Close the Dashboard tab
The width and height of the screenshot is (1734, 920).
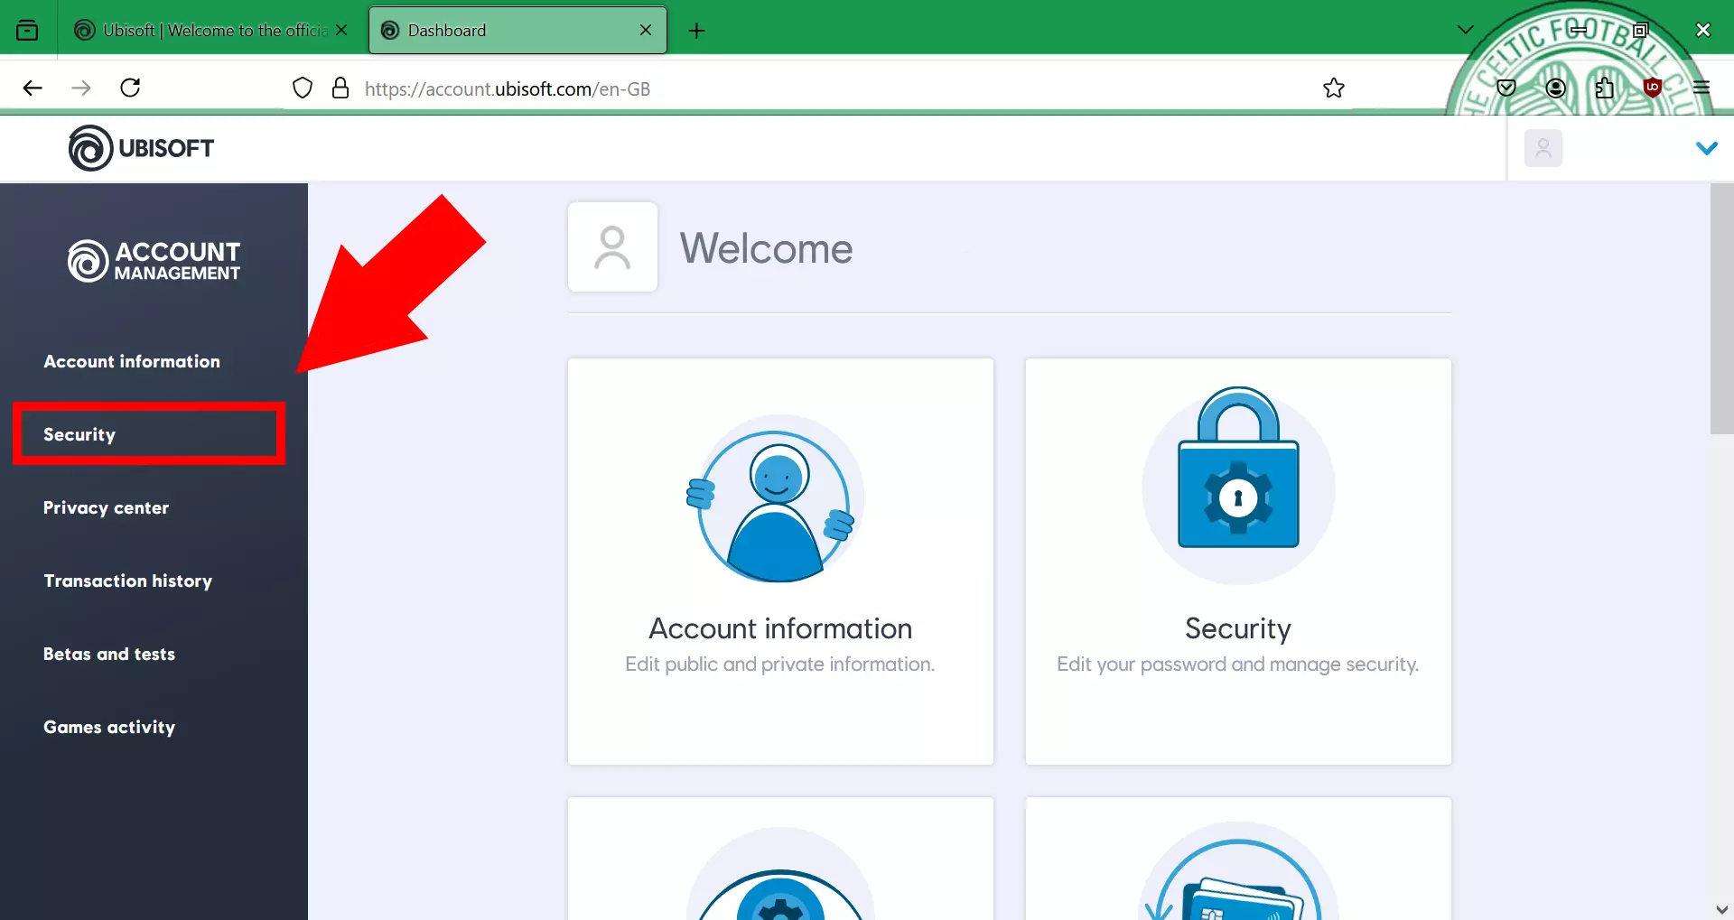pos(646,30)
